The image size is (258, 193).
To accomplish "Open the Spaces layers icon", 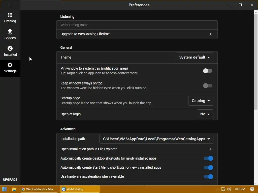I will (x=10, y=32).
